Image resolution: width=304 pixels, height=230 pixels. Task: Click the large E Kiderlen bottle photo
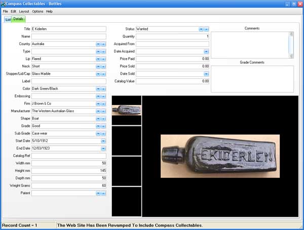(x=220, y=156)
